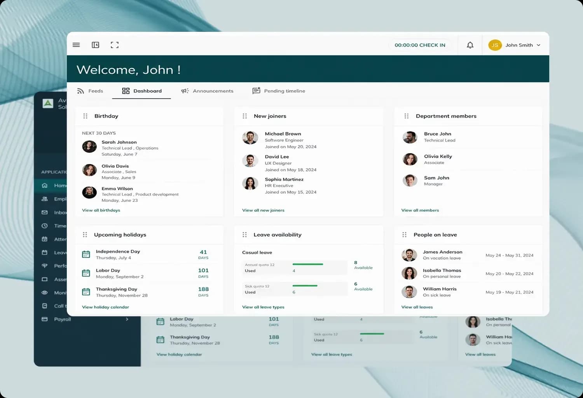This screenshot has height=398, width=583.
Task: Open View all leave types in background window
Action: (332, 354)
